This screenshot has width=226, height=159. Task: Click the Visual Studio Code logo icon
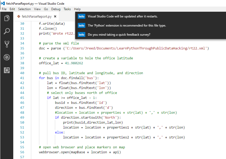[x=3, y=3]
